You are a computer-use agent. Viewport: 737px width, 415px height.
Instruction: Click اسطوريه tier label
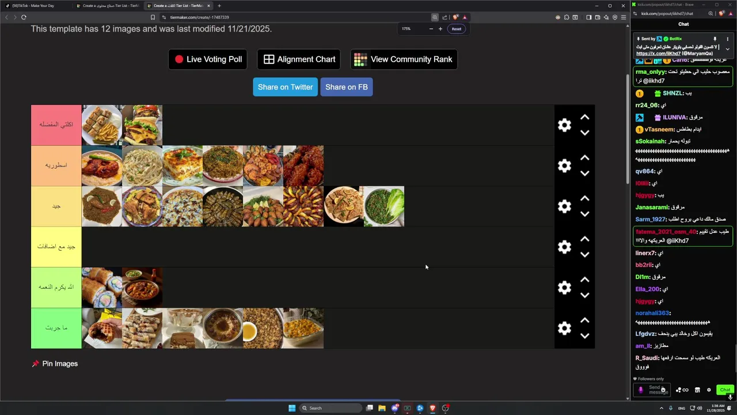(x=56, y=165)
